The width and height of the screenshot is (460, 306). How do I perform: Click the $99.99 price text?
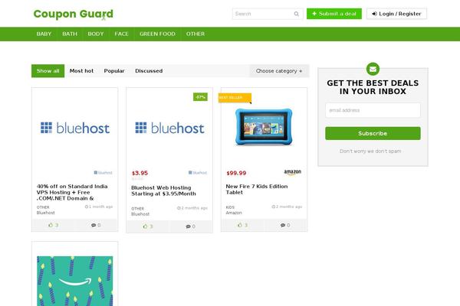pos(236,174)
